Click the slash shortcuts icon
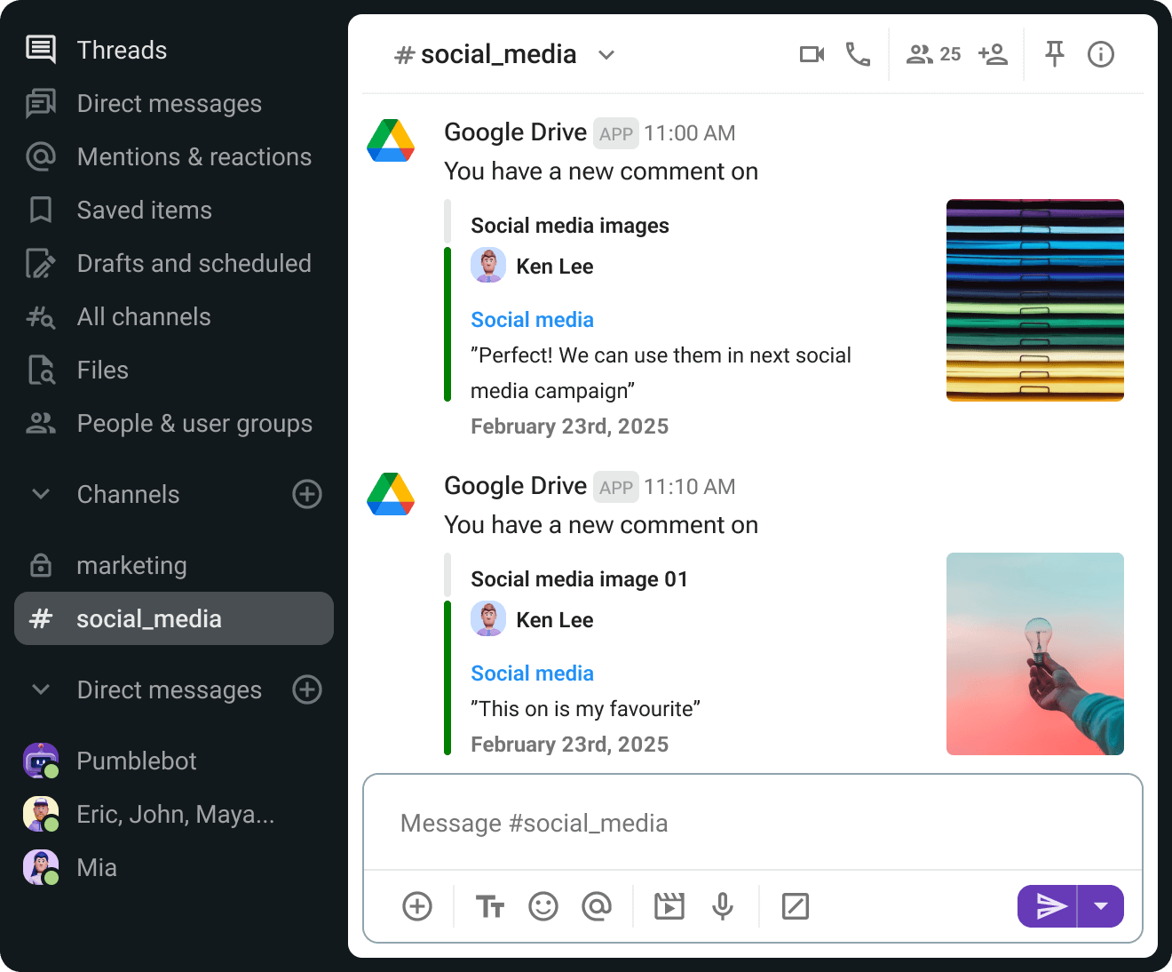This screenshot has height=972, width=1172. [796, 906]
